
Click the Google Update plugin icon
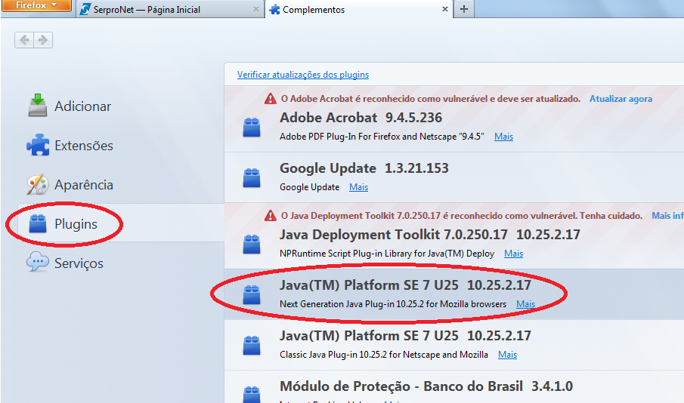252,177
